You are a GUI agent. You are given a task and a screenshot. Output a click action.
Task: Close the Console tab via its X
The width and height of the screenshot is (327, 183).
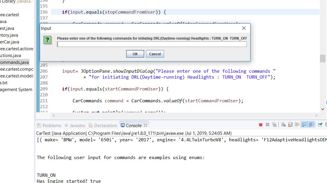pyautogui.click(x=145, y=125)
